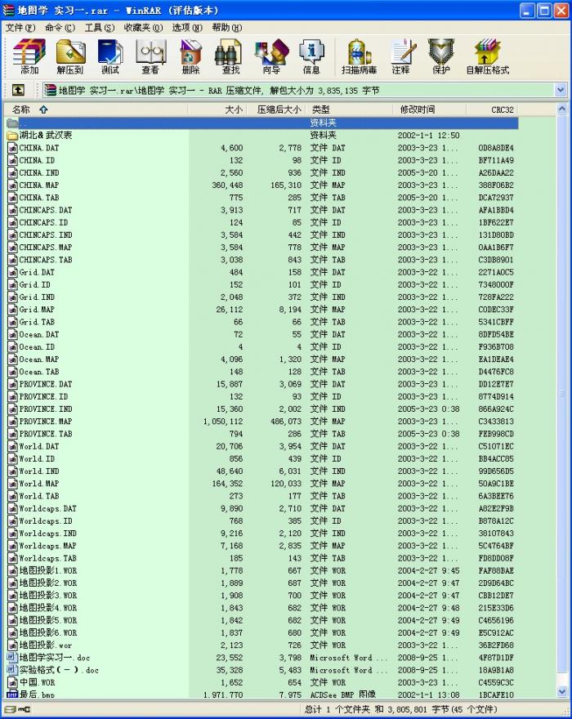This screenshot has height=719, width=572.
Task: Select the 湖北&武汉表 folder
Action: 46,136
